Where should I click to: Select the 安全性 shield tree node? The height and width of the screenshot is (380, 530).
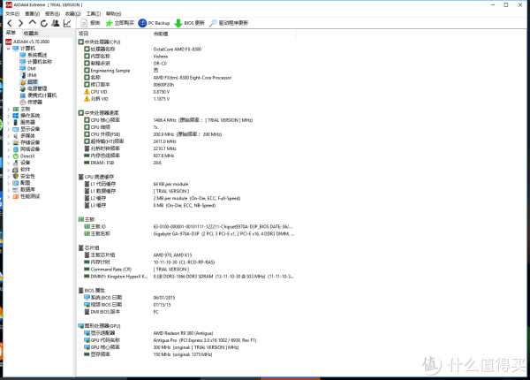click(x=24, y=176)
